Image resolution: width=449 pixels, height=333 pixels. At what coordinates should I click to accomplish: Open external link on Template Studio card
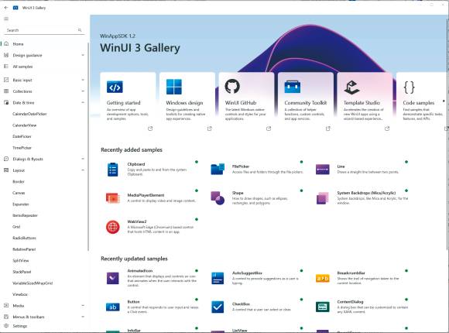pos(387,129)
